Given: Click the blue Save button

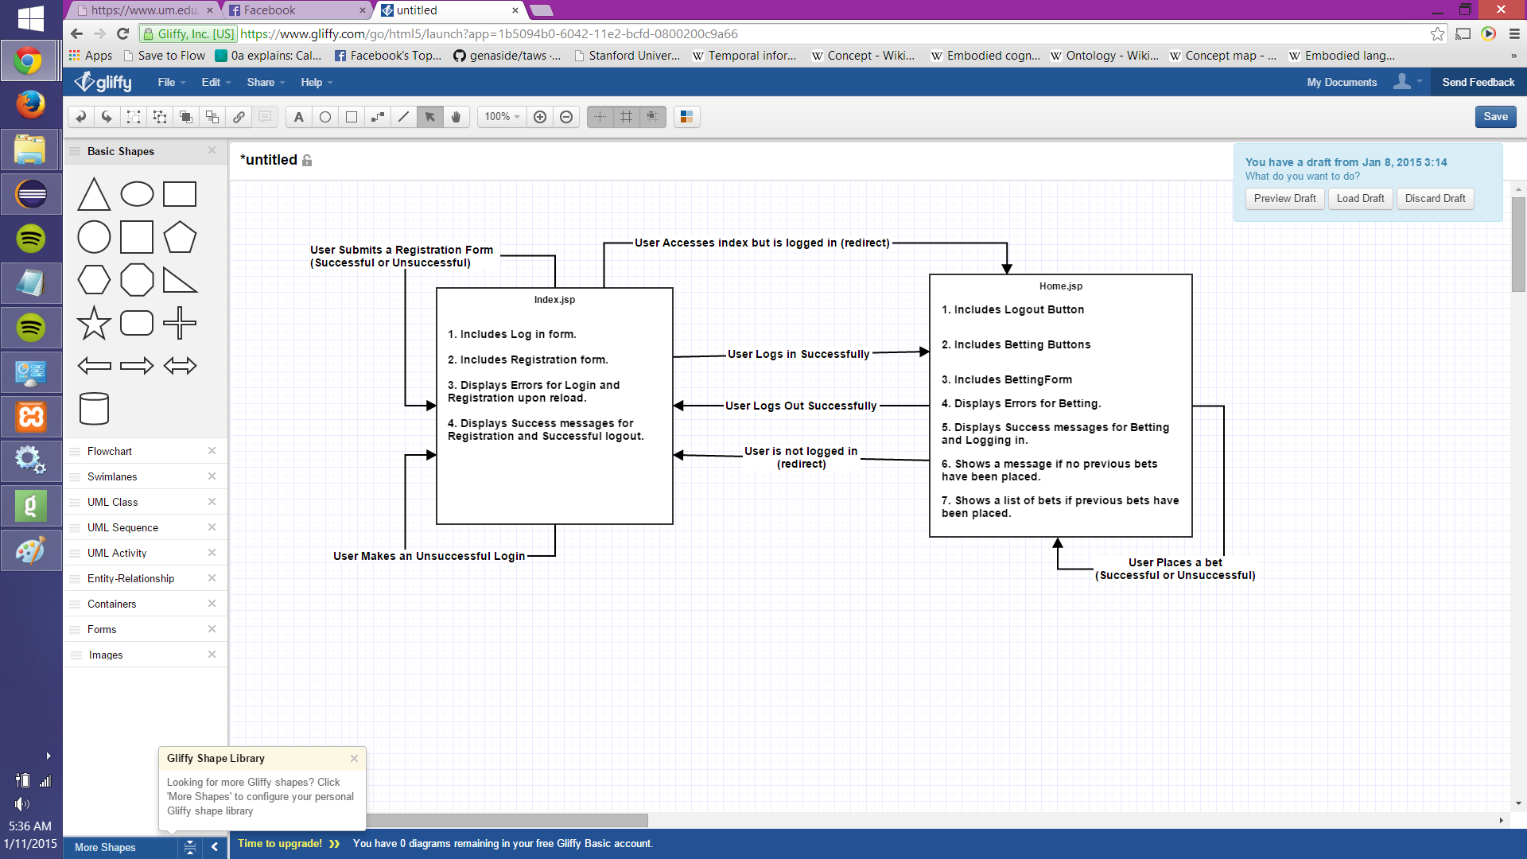Looking at the screenshot, I should [1495, 117].
